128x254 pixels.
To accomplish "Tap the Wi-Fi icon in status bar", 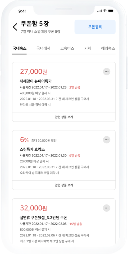I will point(105,11).
